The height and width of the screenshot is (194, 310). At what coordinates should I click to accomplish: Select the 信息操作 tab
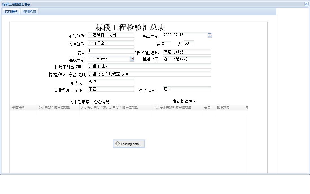coord(10,12)
